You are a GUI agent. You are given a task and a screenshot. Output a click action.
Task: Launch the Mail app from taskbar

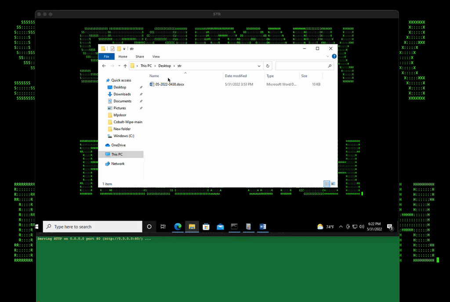[x=220, y=227]
